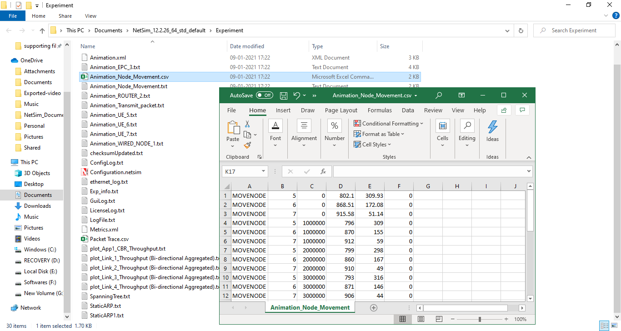Click the Paste clipboard icon
This screenshot has width=621, height=331.
click(x=233, y=127)
